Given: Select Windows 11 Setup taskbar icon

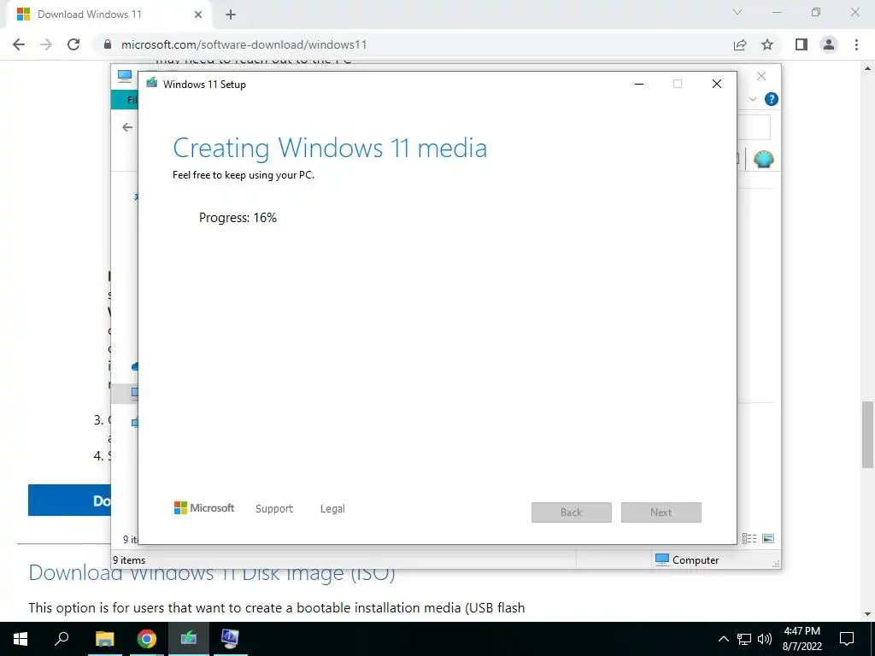Looking at the screenshot, I should 189,639.
